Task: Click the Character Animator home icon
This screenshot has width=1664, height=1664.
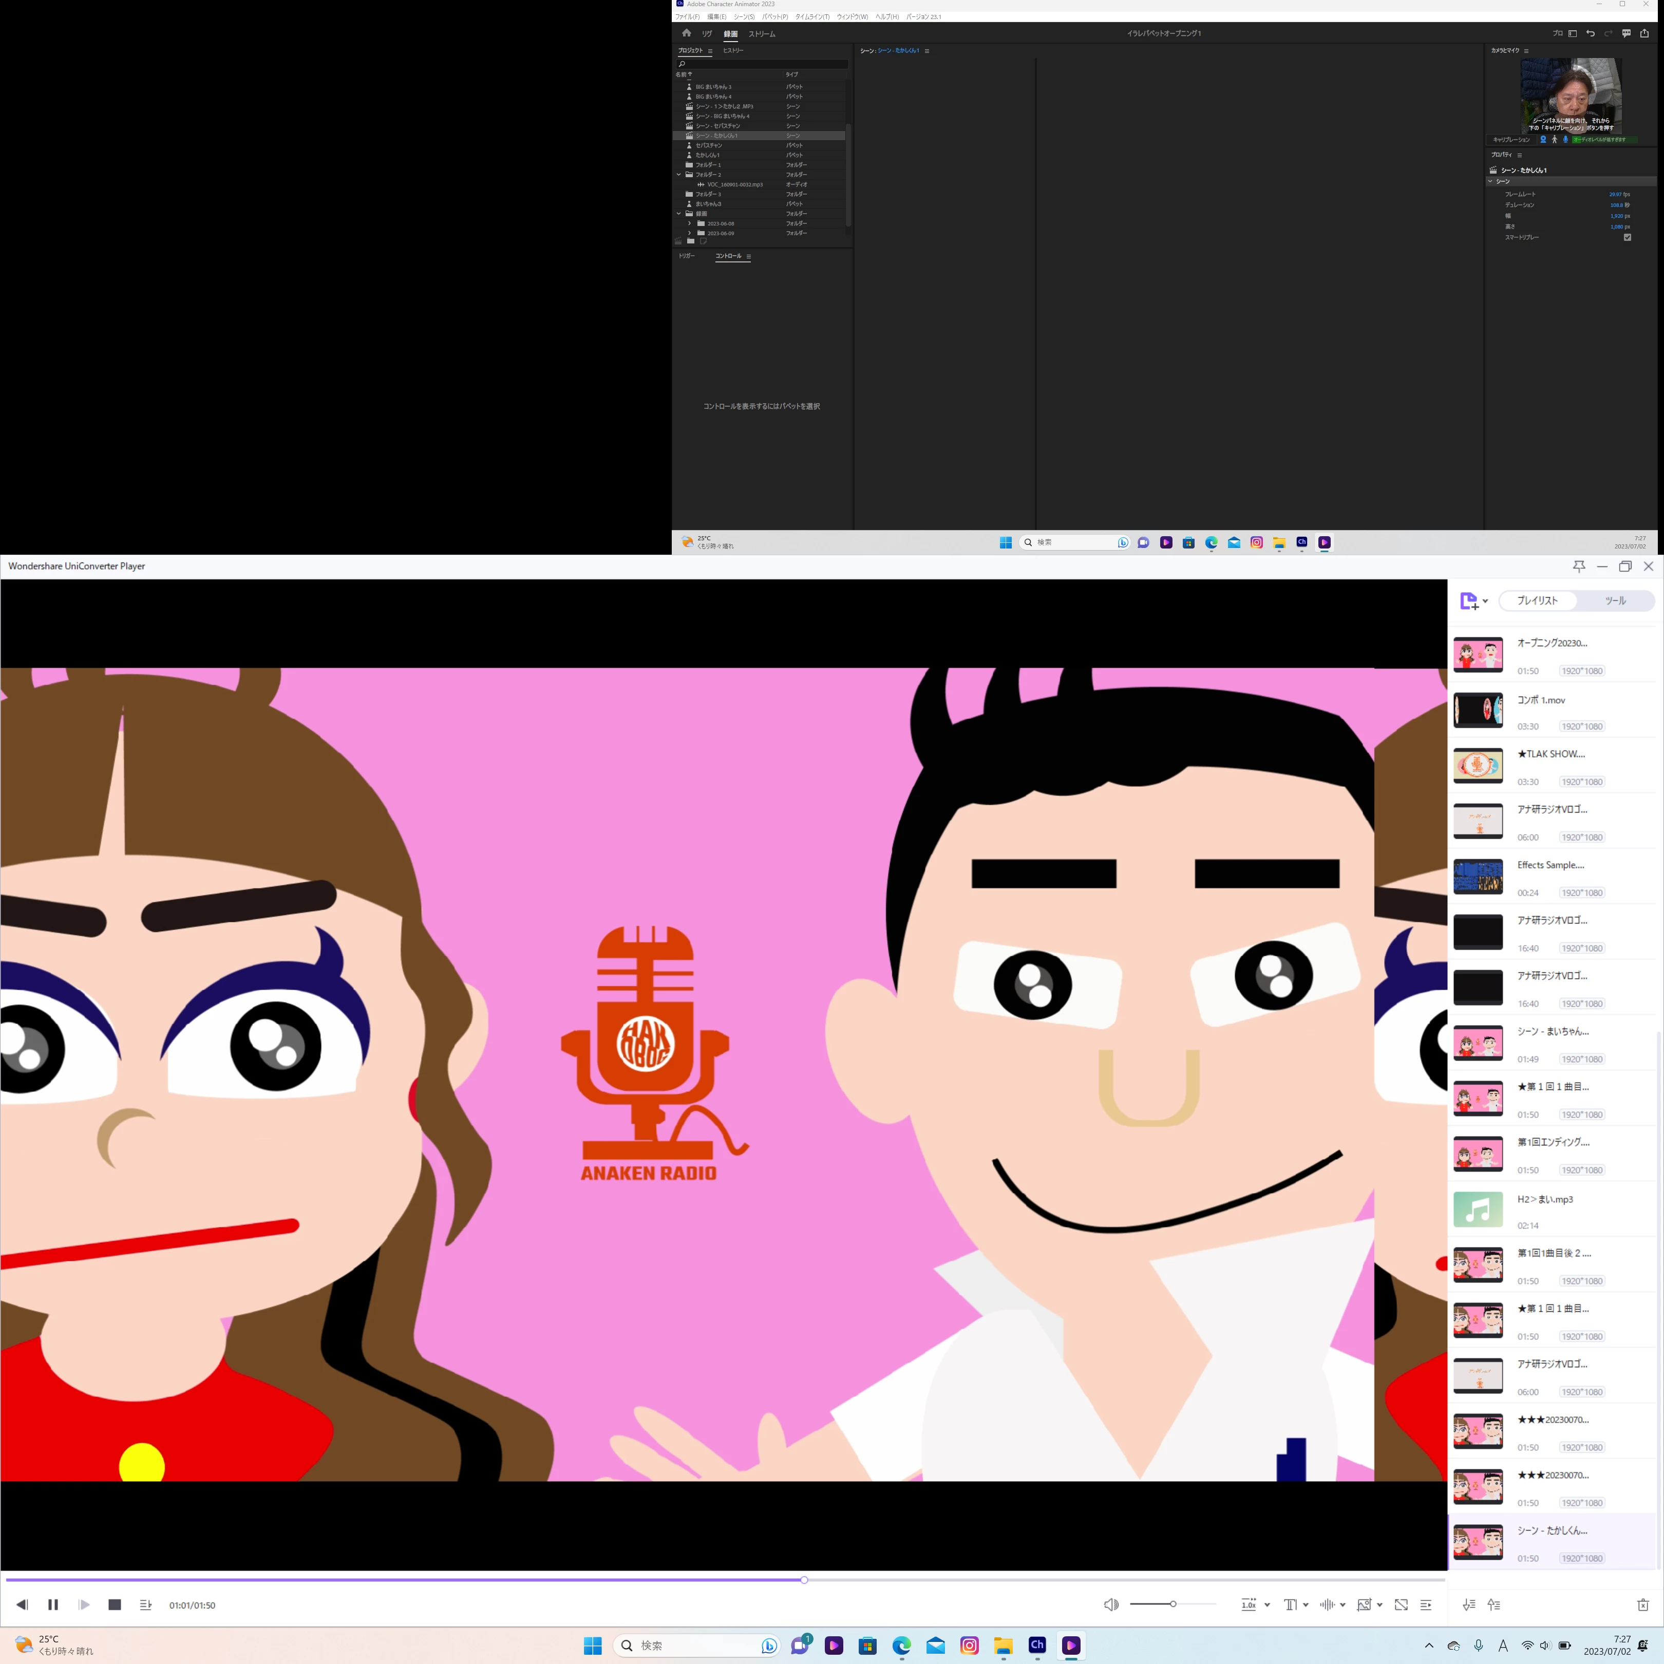Action: pyautogui.click(x=687, y=33)
